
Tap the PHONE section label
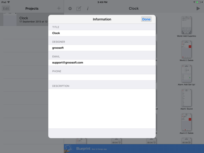[x=57, y=71]
